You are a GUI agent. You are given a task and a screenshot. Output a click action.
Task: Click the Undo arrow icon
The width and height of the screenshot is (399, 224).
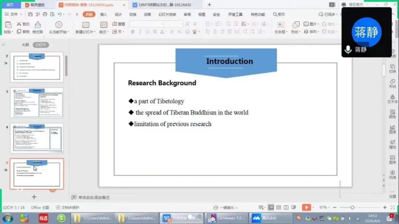click(59, 14)
